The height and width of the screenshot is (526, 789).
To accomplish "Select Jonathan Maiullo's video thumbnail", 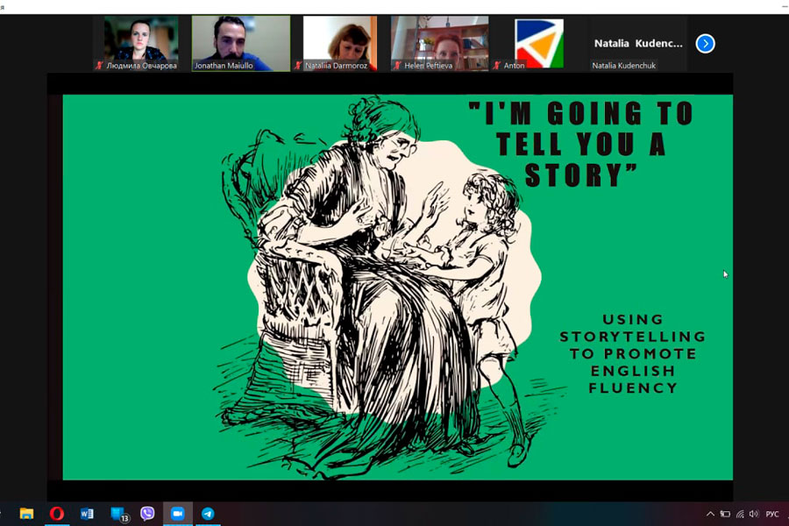I will pos(241,42).
